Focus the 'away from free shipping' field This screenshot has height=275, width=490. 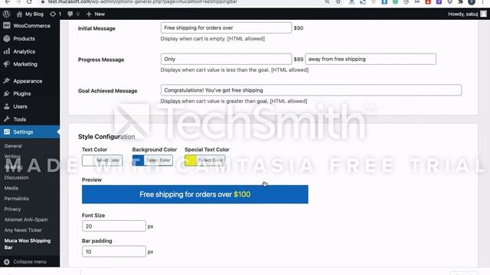point(371,59)
